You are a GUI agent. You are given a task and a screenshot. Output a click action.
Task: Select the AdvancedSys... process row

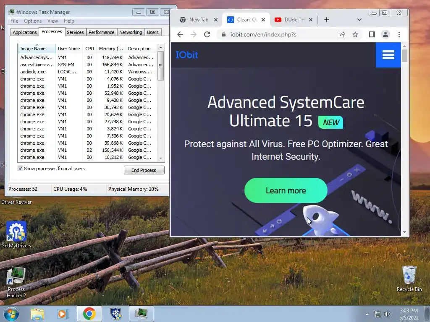88,57
